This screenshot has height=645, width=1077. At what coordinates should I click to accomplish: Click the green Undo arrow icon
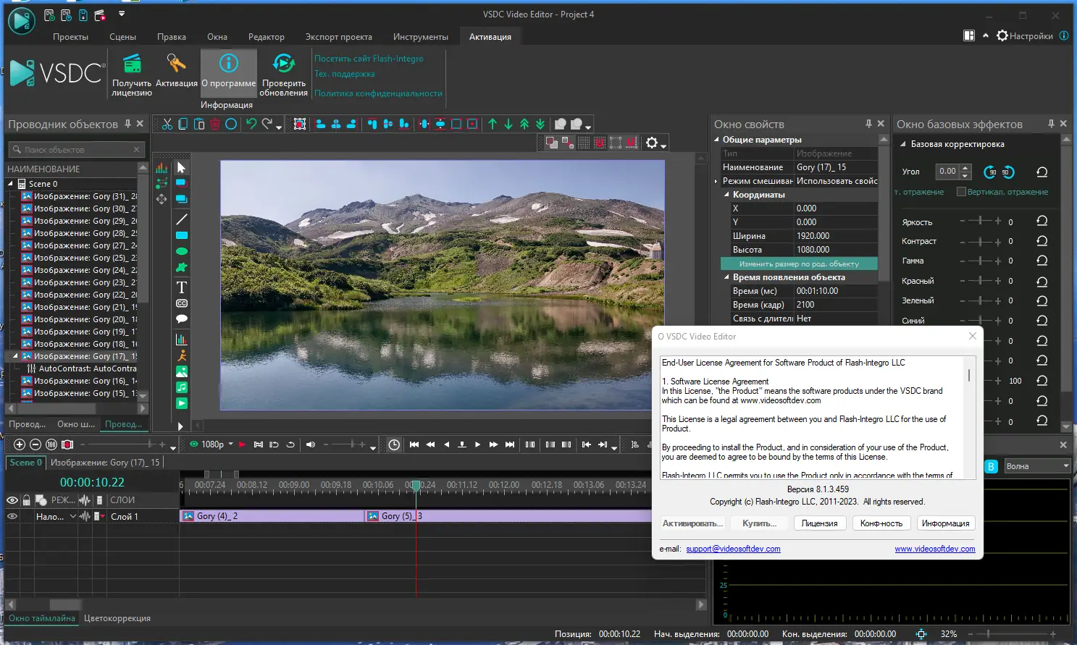point(251,124)
